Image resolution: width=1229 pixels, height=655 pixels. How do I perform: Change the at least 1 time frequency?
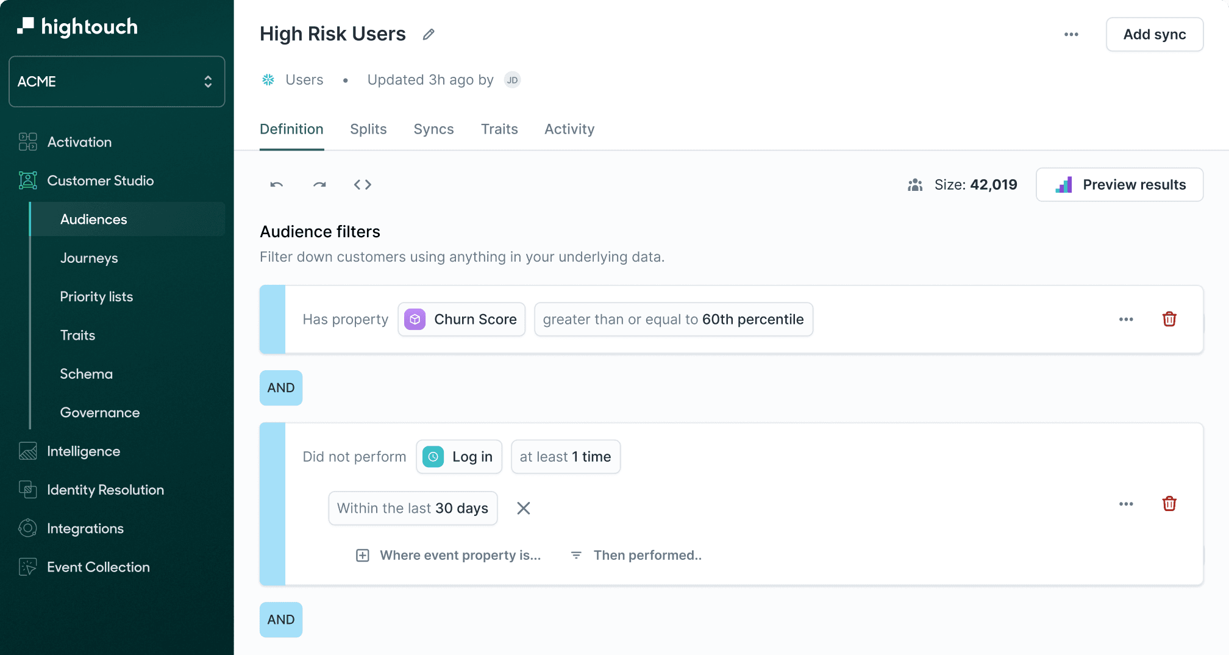[565, 456]
